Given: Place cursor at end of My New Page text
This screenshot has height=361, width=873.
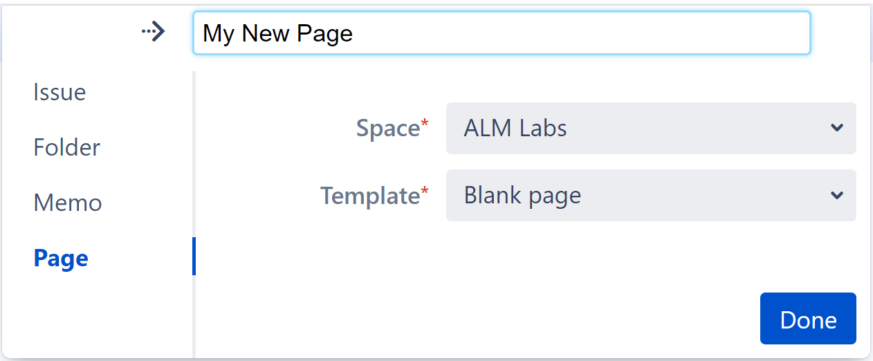Looking at the screenshot, I should click(354, 33).
